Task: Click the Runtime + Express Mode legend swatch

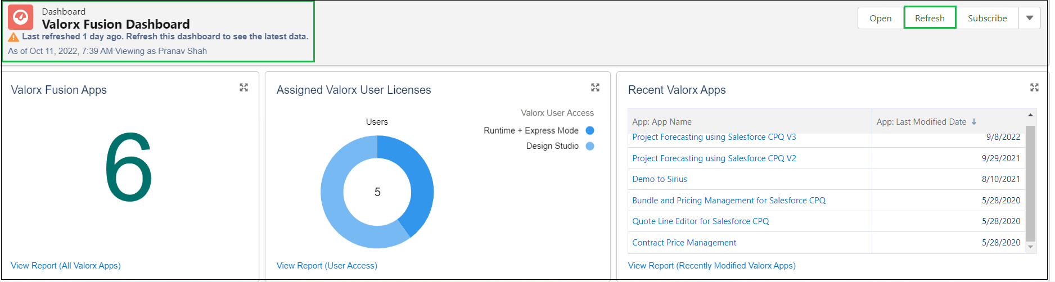Action: [590, 130]
